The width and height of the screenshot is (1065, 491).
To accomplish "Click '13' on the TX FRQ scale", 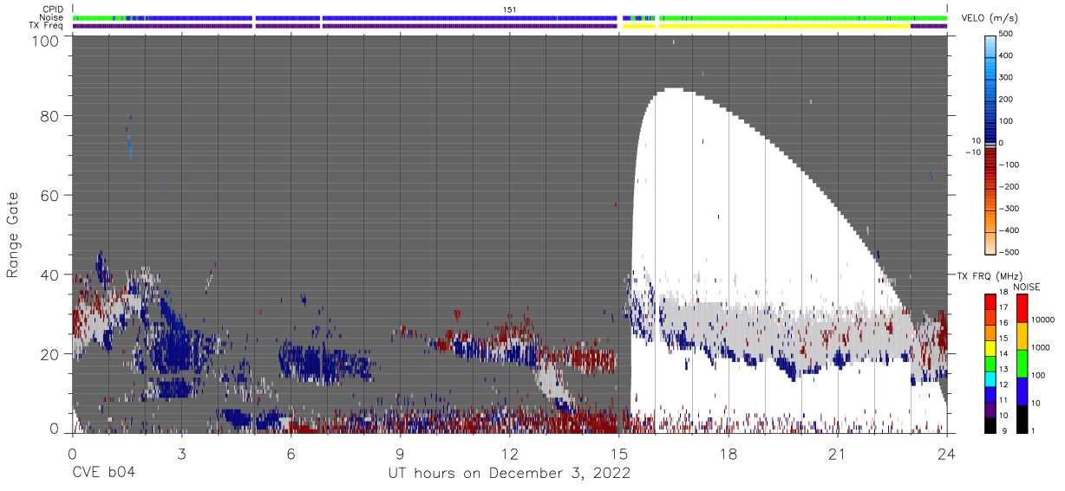I will tap(1003, 369).
